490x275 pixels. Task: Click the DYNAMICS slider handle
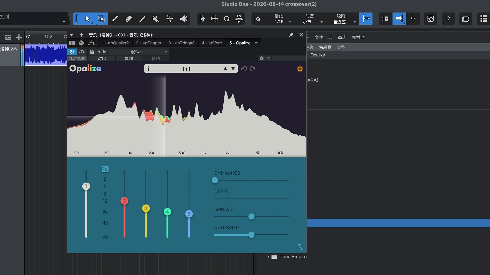coord(215,180)
